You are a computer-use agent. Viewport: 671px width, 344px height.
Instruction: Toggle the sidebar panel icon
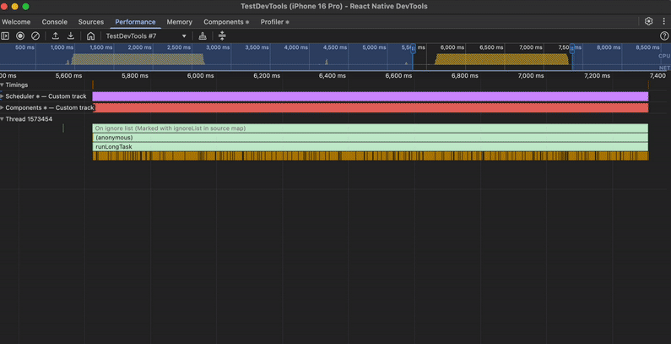pyautogui.click(x=5, y=36)
